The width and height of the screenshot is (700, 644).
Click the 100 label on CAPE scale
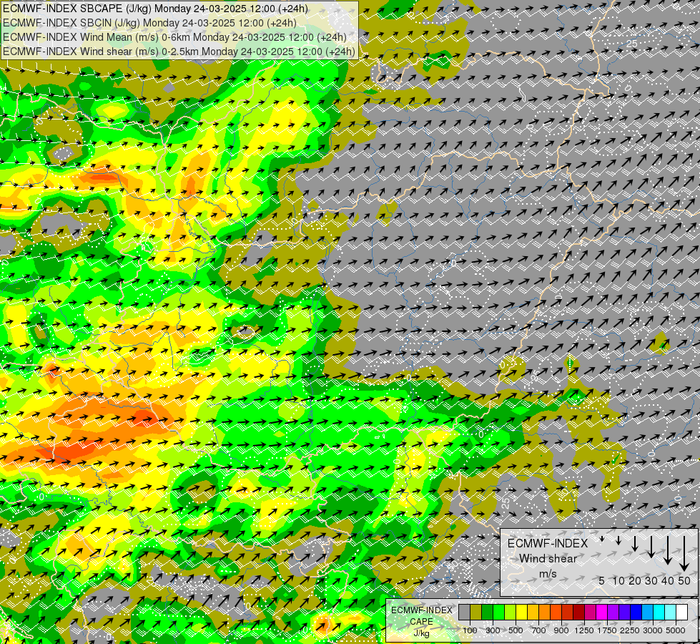pos(470,630)
